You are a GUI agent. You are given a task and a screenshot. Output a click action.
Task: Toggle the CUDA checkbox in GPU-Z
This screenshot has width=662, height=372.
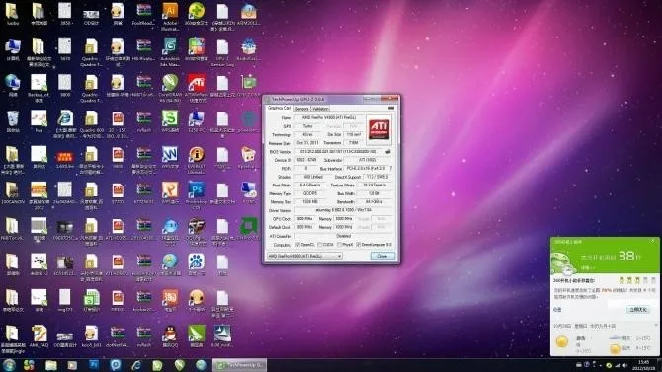point(319,245)
